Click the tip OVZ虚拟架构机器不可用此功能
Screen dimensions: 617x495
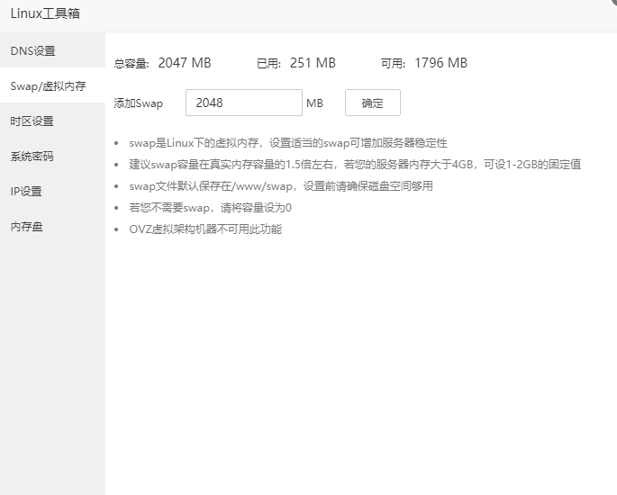tap(205, 229)
